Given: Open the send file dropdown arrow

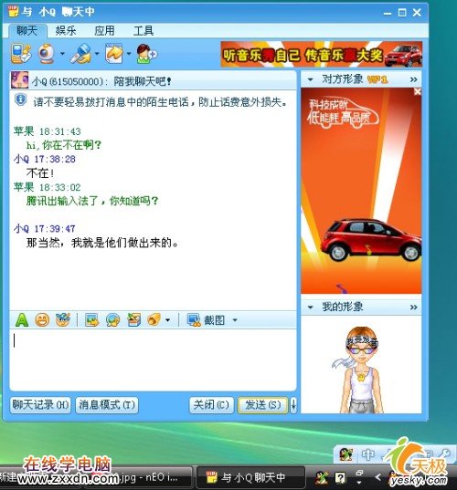Looking at the screenshot, I should pyautogui.click(x=129, y=54).
